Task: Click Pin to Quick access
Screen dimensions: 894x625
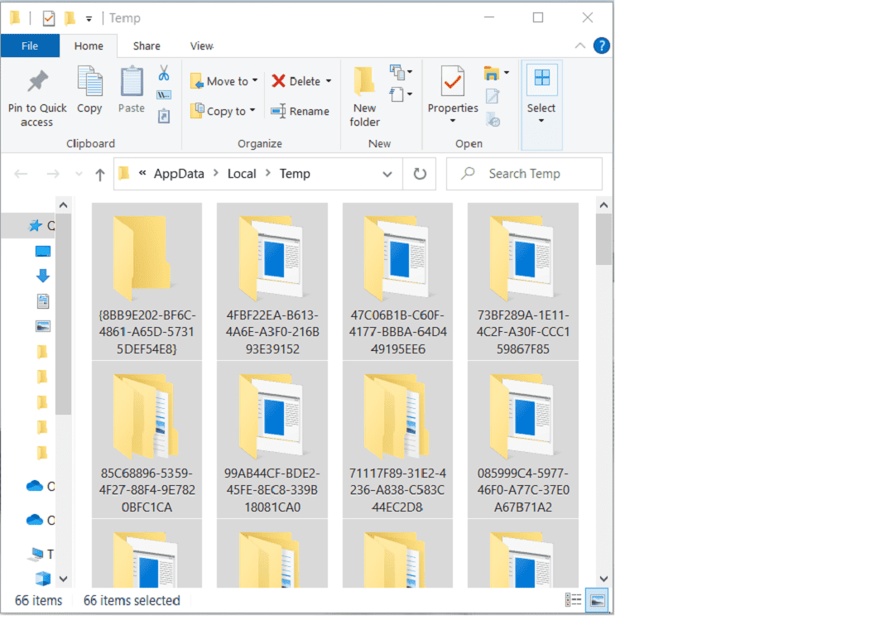Action: coord(37,99)
